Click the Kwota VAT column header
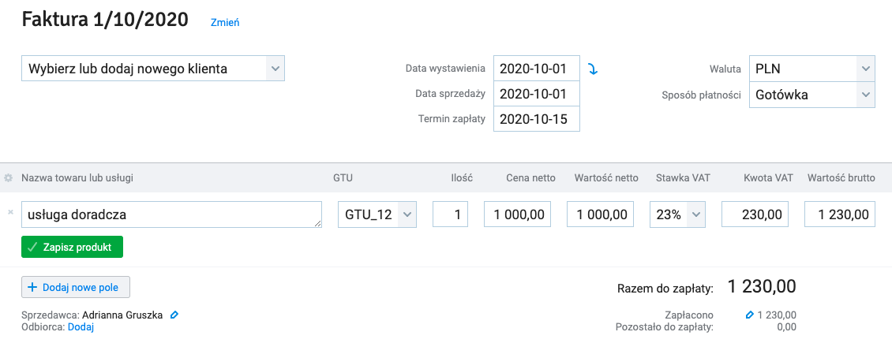The height and width of the screenshot is (343, 892). (x=766, y=177)
